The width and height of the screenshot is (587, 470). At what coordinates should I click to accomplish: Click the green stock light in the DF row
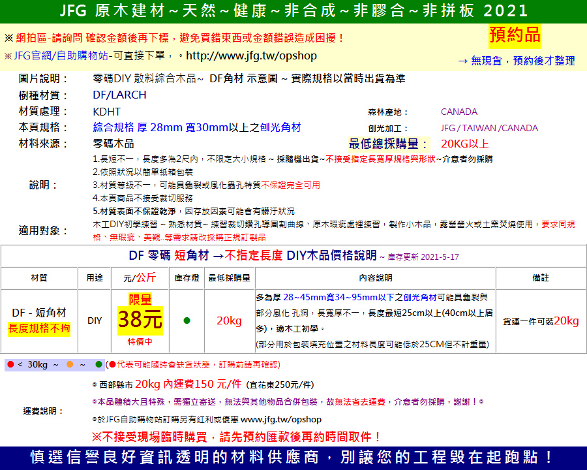[187, 321]
